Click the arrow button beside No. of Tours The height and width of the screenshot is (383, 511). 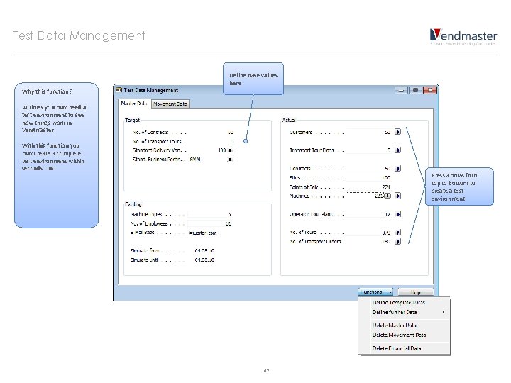click(397, 232)
